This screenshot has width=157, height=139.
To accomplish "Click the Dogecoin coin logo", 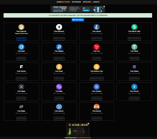I will pos(21,27).
